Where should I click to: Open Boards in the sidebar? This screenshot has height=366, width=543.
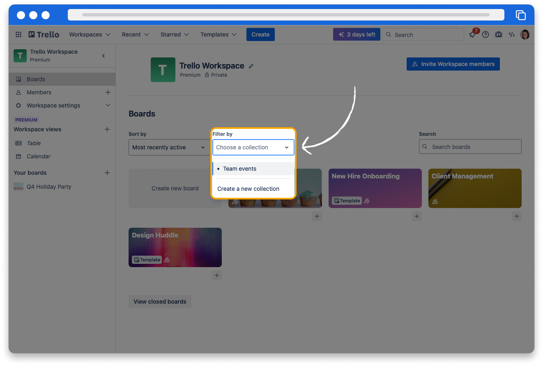[62, 79]
